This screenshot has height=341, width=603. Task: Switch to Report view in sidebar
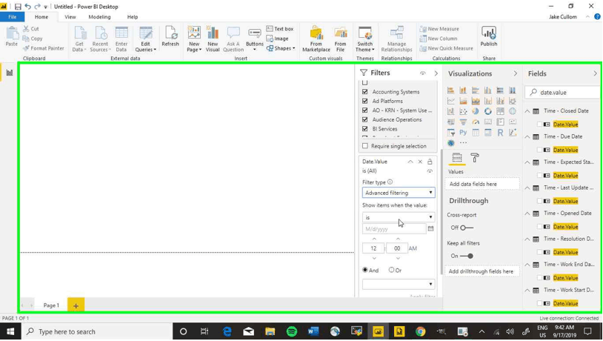point(9,73)
